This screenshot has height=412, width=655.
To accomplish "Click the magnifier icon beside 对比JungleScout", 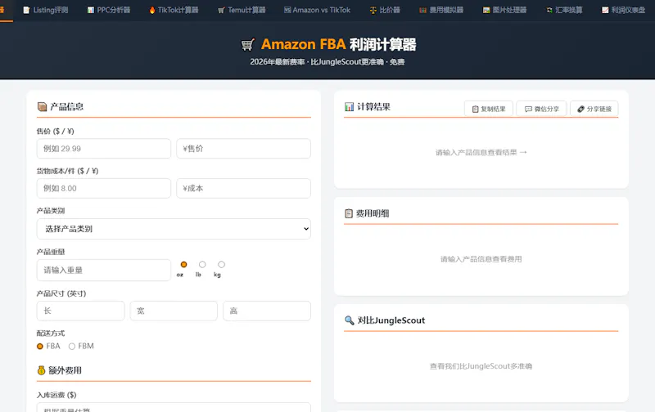I will (350, 320).
